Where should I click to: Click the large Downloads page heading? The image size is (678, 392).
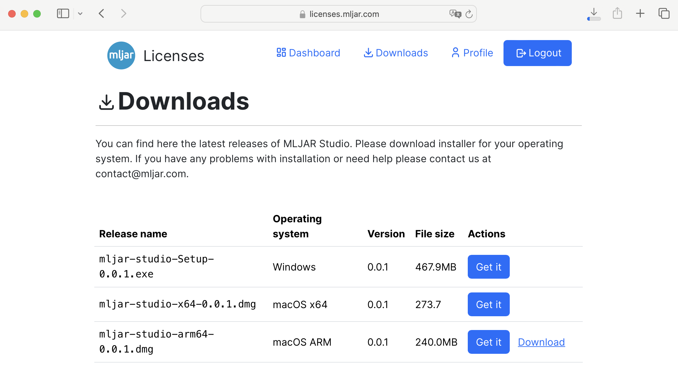point(184,101)
